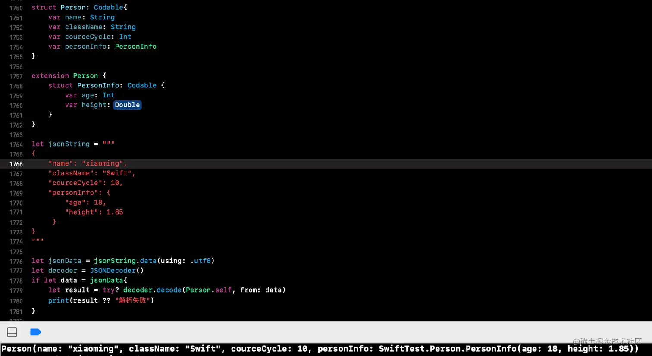Click line number 1760 in gutter
Image resolution: width=652 pixels, height=356 pixels.
pos(16,106)
